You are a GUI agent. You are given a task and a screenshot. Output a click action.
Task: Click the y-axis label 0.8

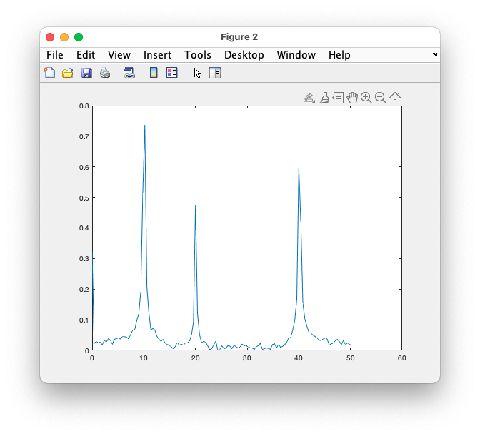84,106
